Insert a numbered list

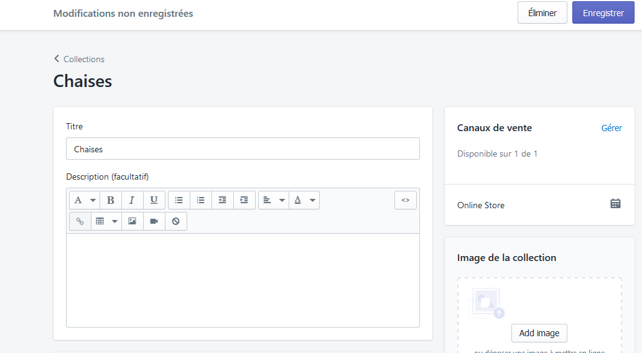coord(200,200)
